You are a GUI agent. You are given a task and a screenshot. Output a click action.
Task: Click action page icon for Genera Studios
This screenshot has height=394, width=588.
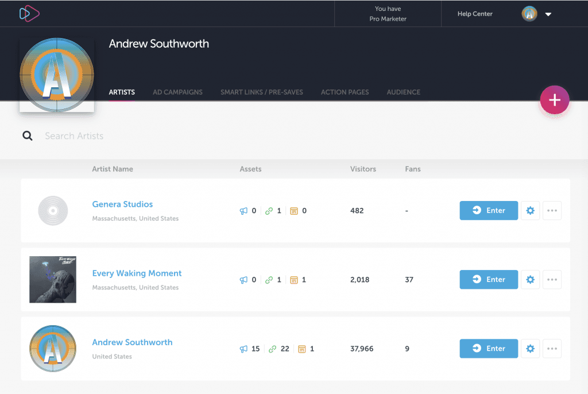pyautogui.click(x=294, y=211)
